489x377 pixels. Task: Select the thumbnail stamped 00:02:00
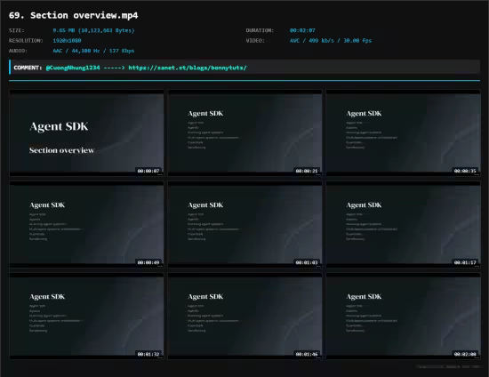[404, 317]
